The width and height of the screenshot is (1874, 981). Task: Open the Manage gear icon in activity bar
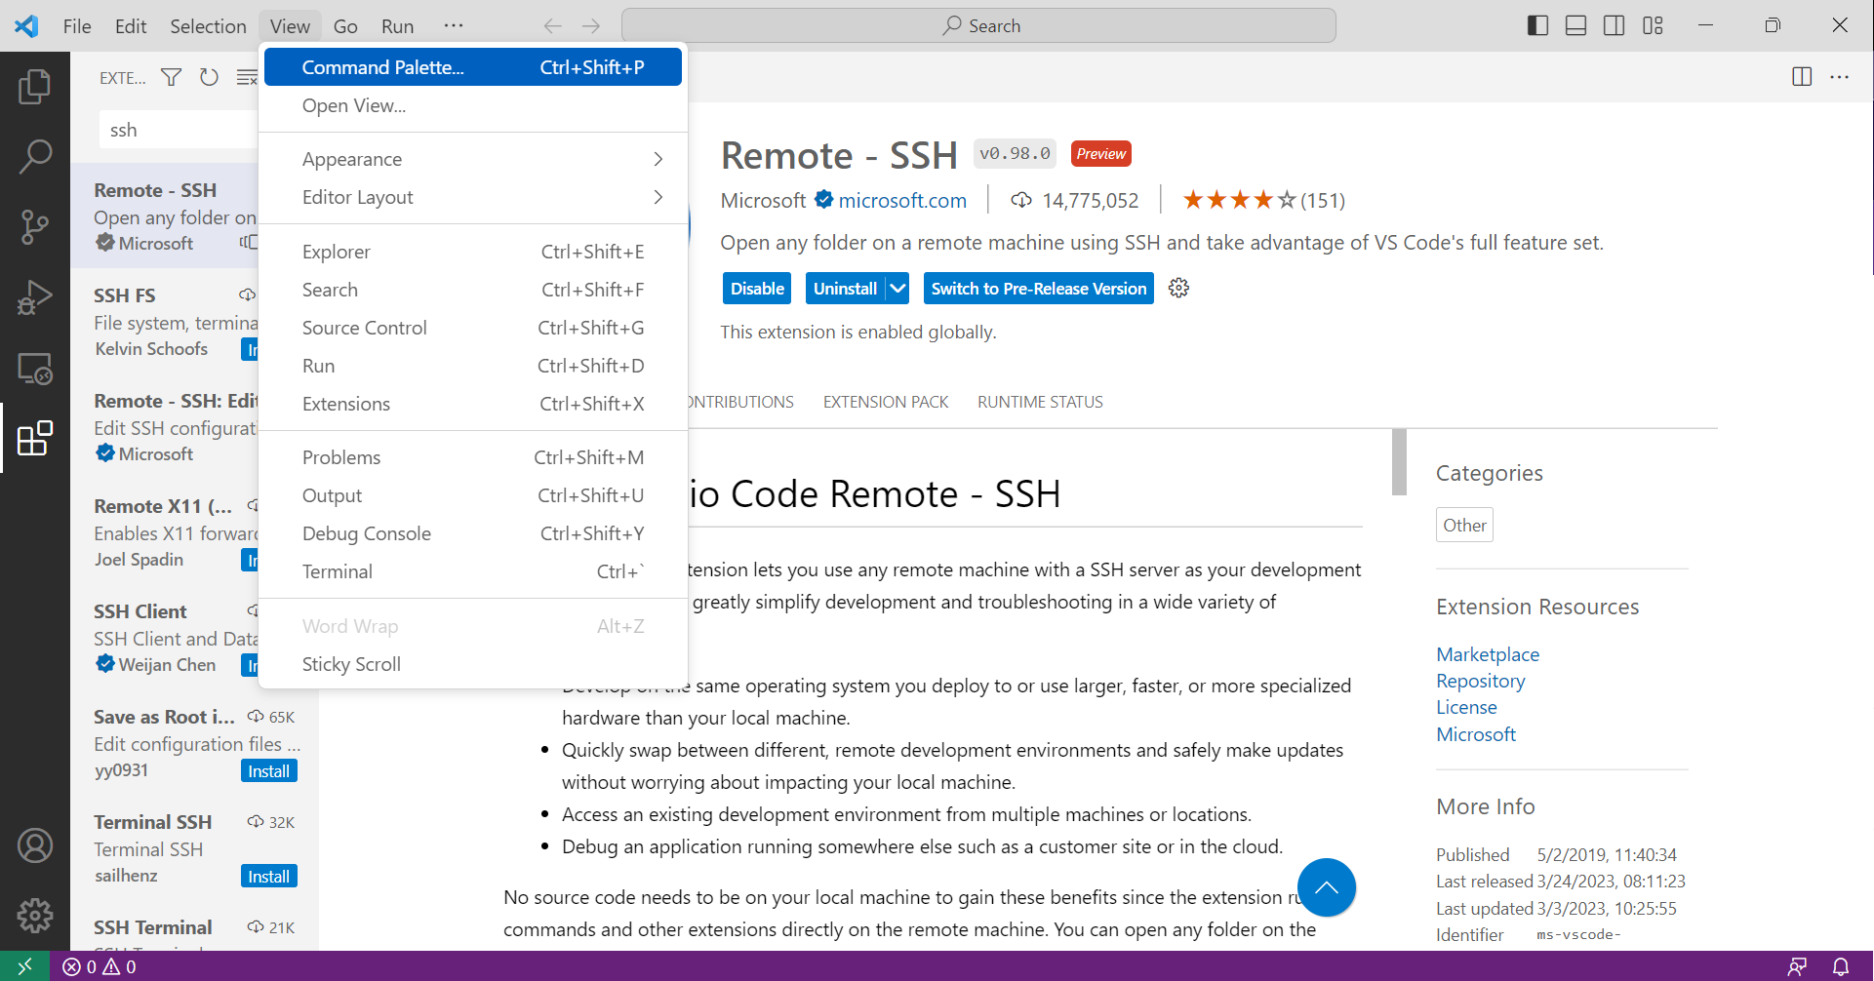pos(35,916)
